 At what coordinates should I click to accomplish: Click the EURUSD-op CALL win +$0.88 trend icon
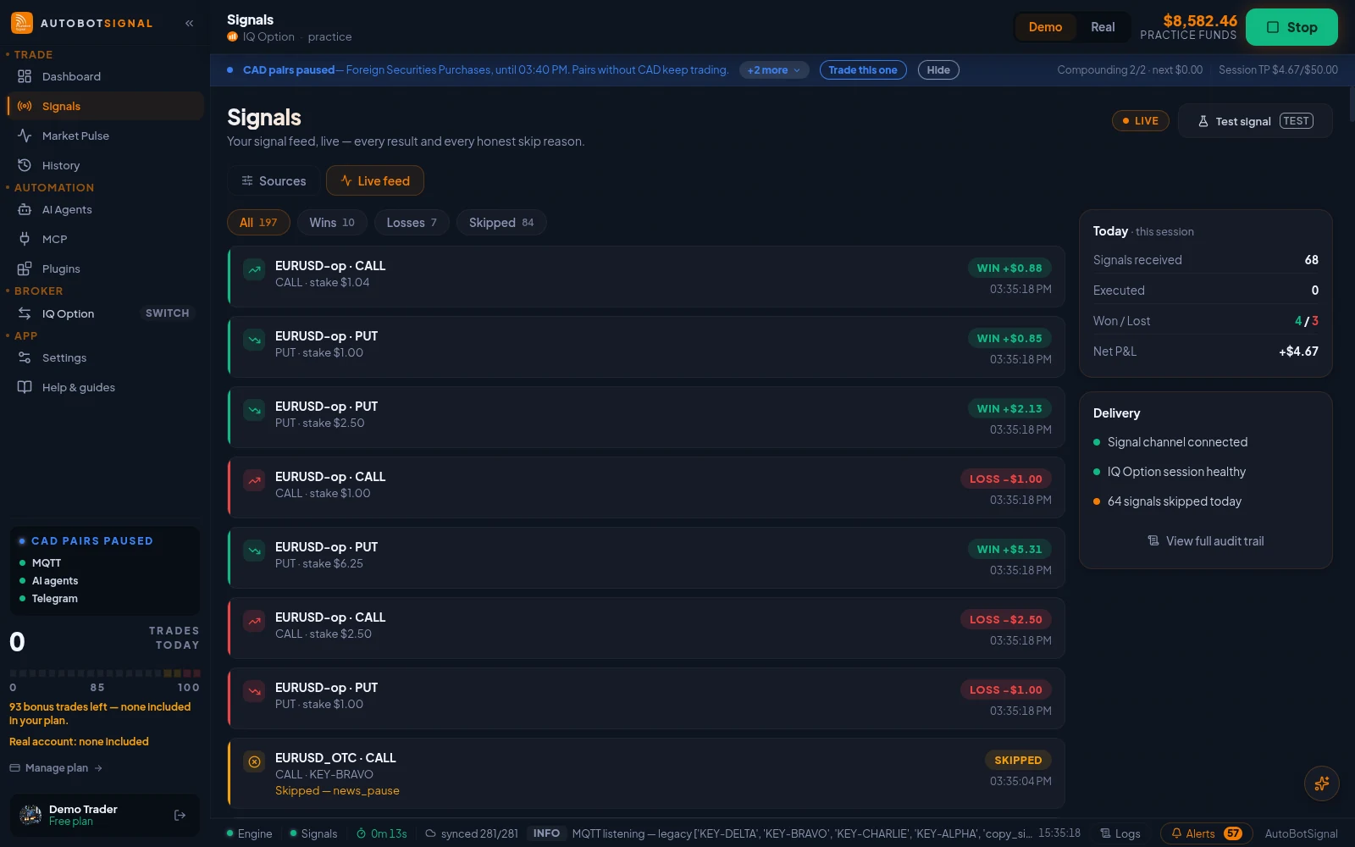pyautogui.click(x=254, y=269)
